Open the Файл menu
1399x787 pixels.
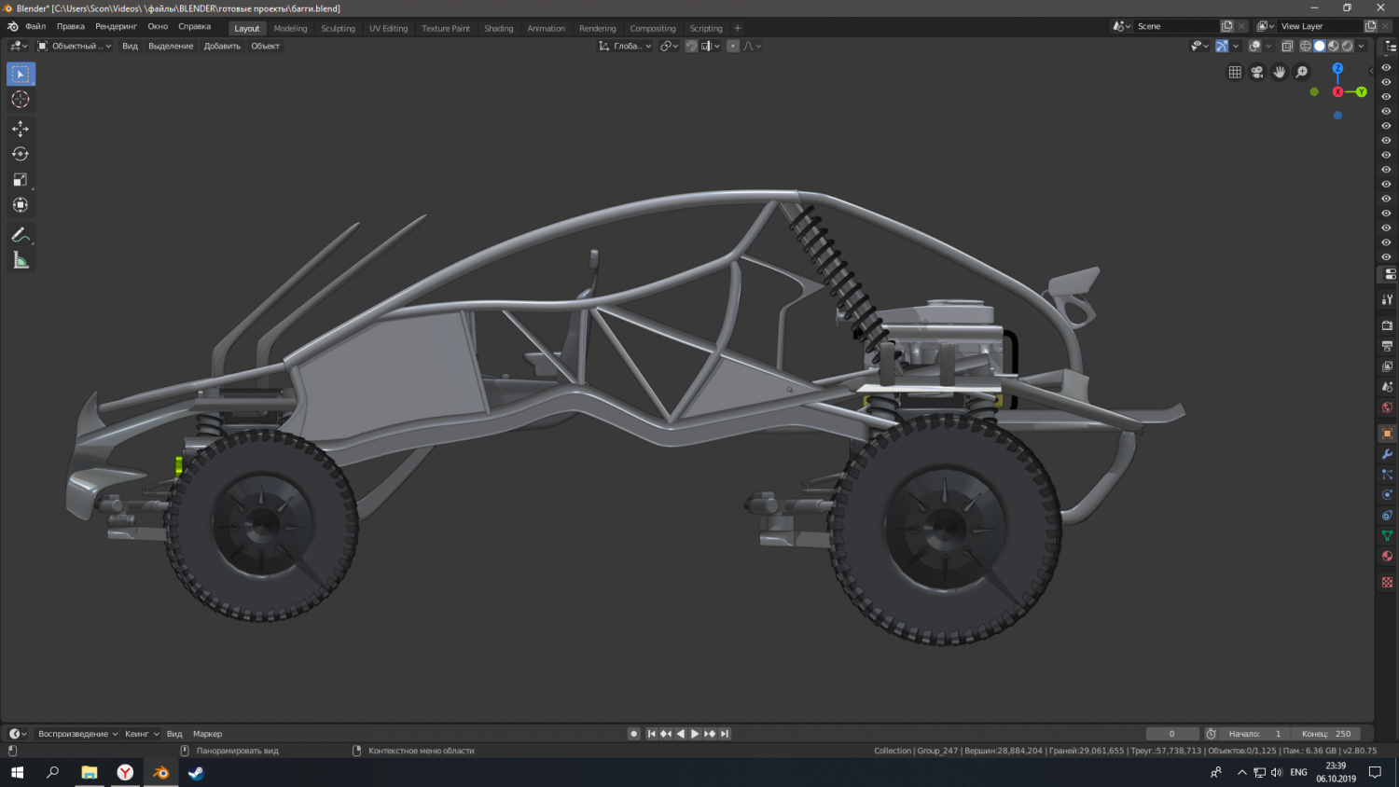[x=35, y=27]
